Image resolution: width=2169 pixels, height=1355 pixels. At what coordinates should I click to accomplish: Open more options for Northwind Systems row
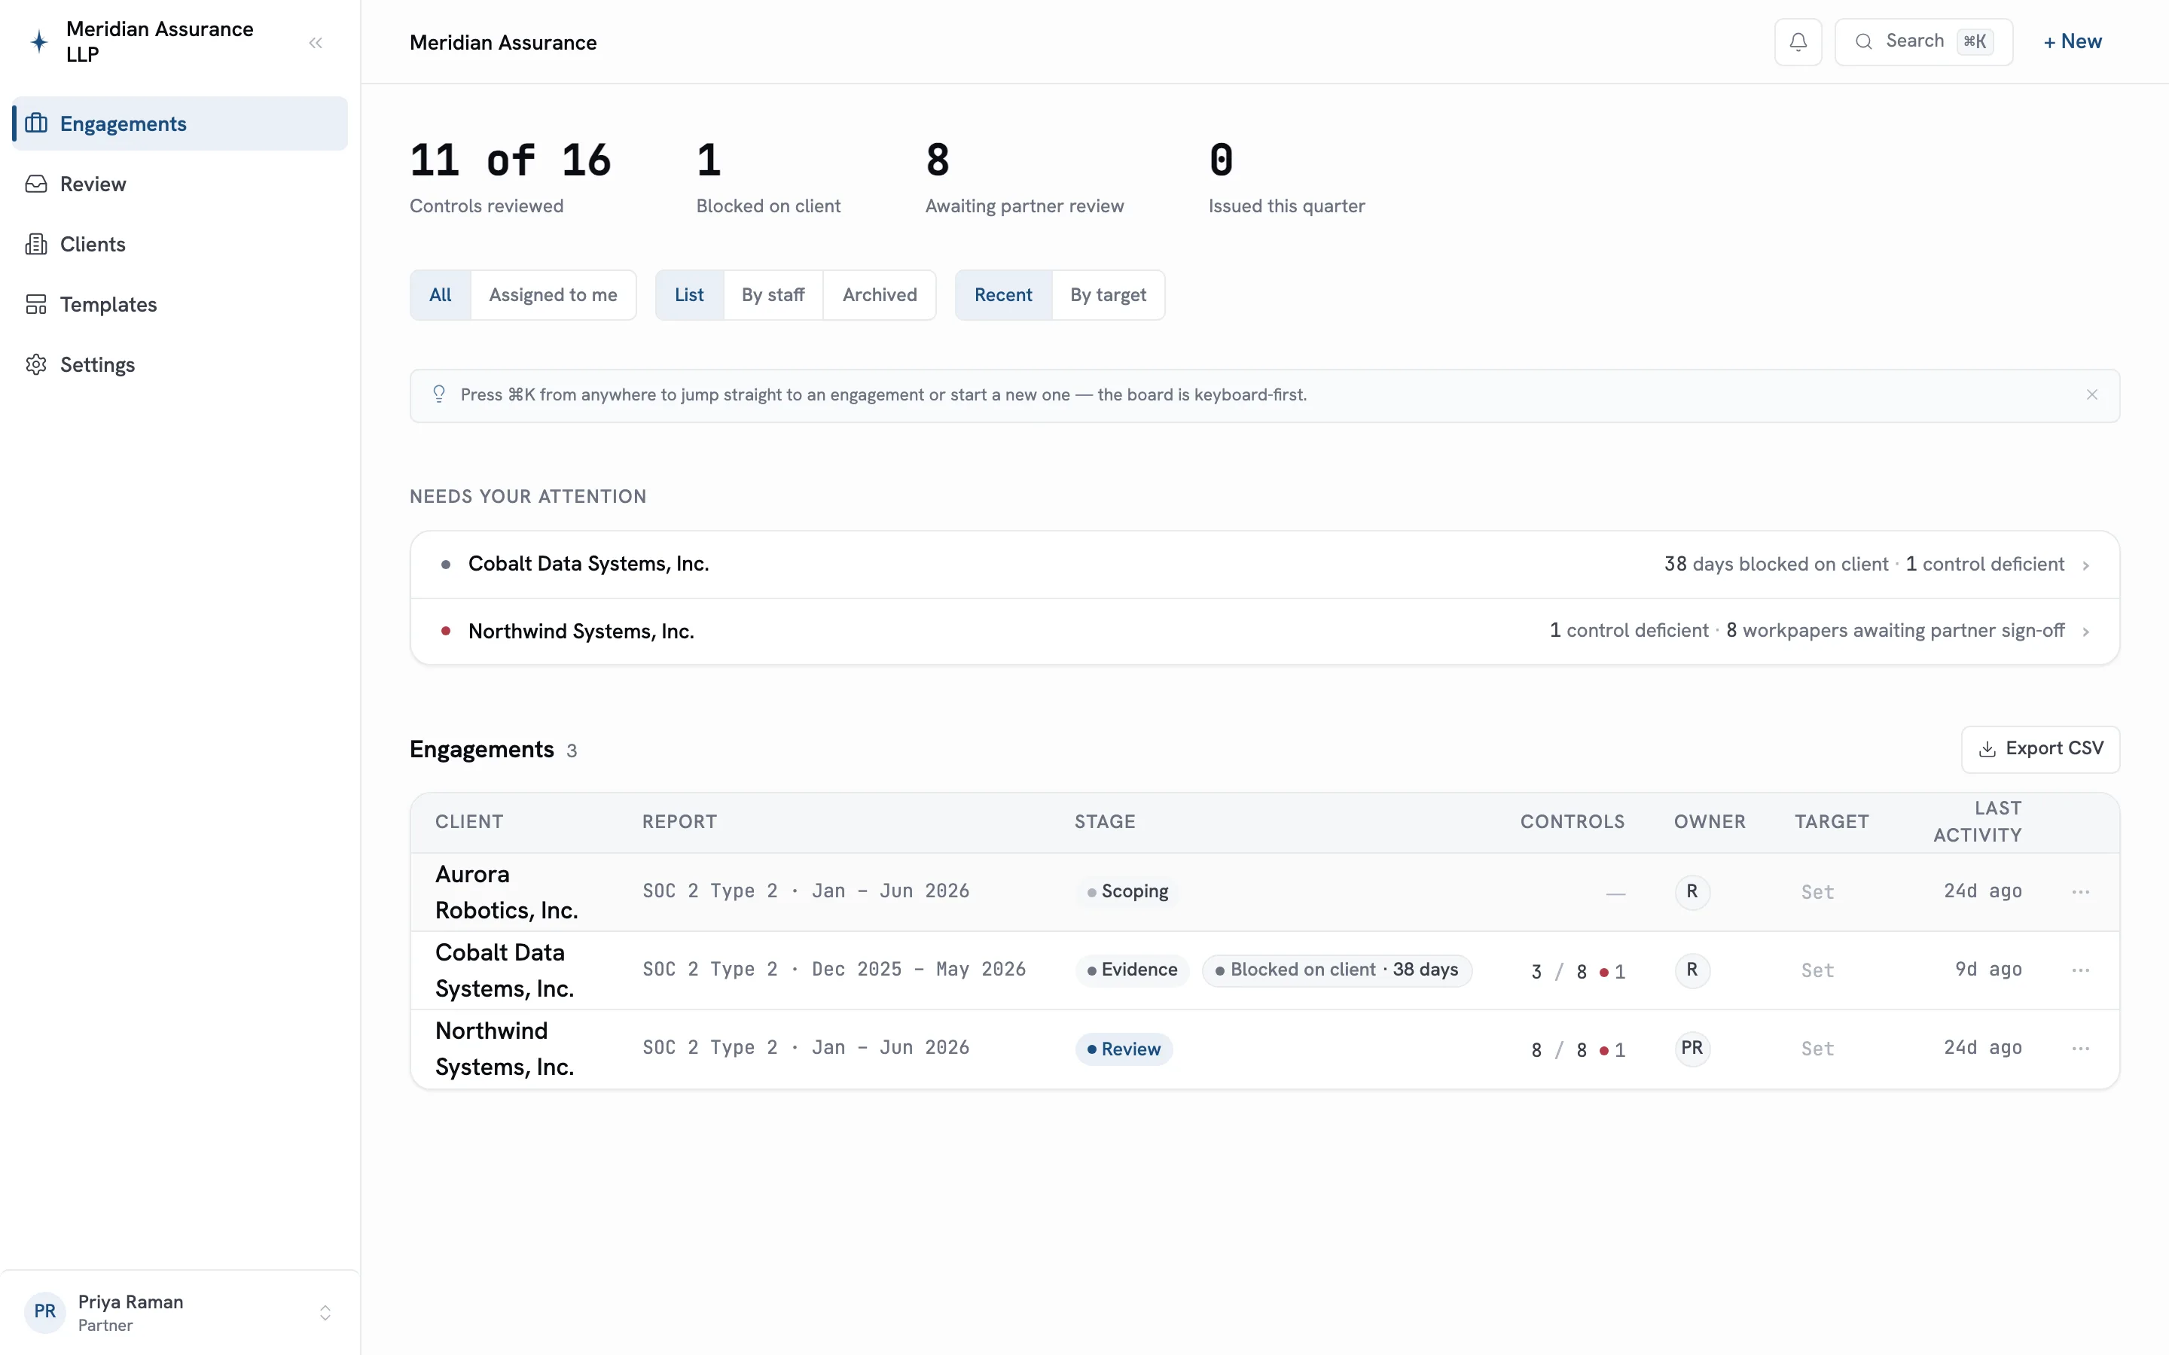pos(2080,1049)
